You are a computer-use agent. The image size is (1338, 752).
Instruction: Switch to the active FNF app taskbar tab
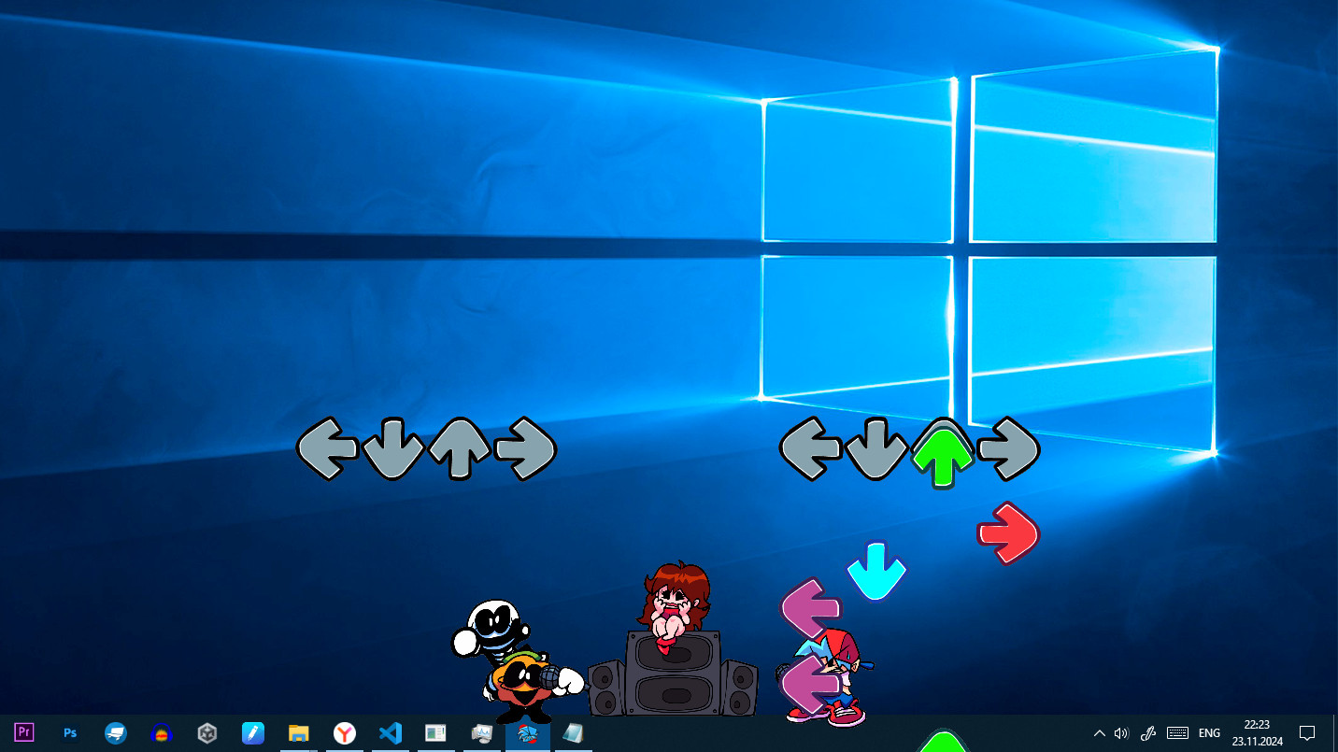click(527, 732)
